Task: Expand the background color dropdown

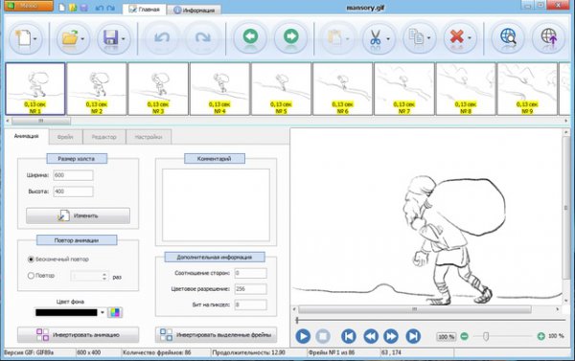Action: tap(103, 312)
